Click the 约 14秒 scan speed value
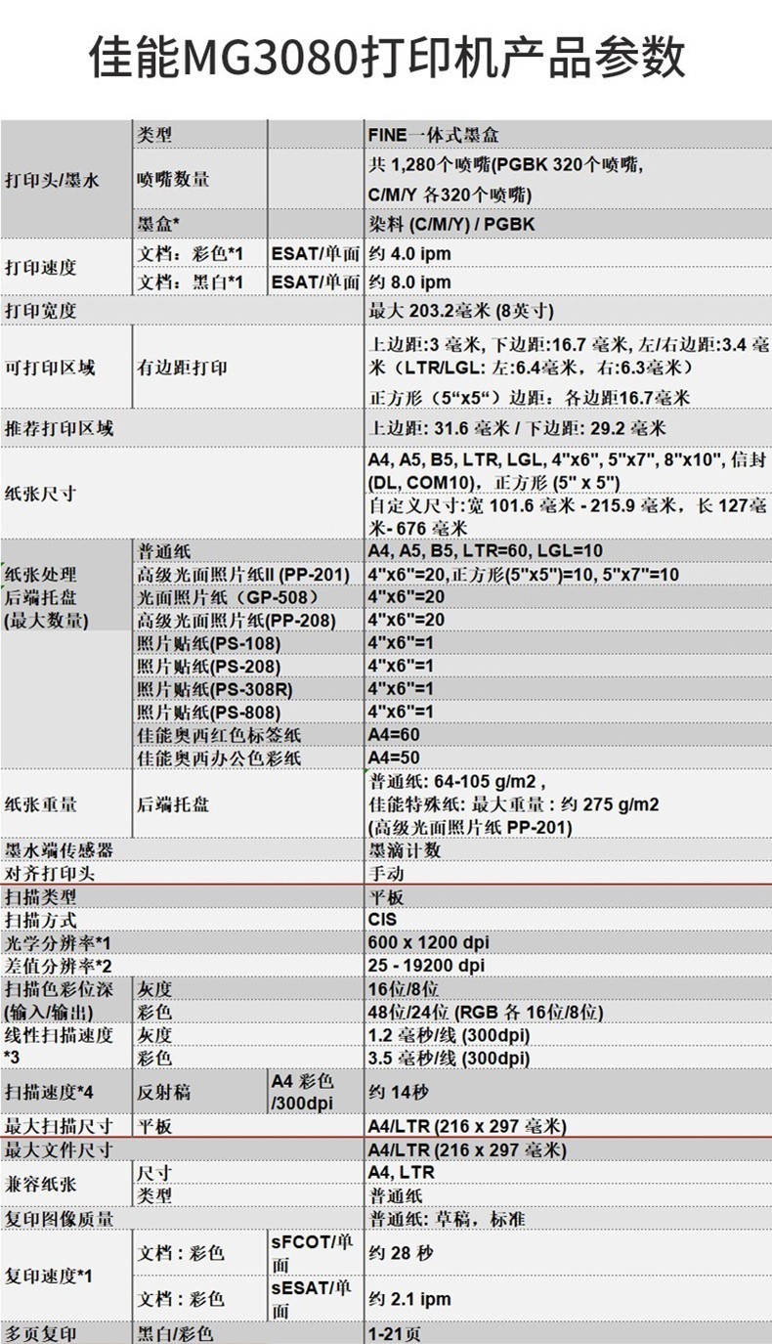Viewport: 772px width, 1344px height. tap(399, 1092)
